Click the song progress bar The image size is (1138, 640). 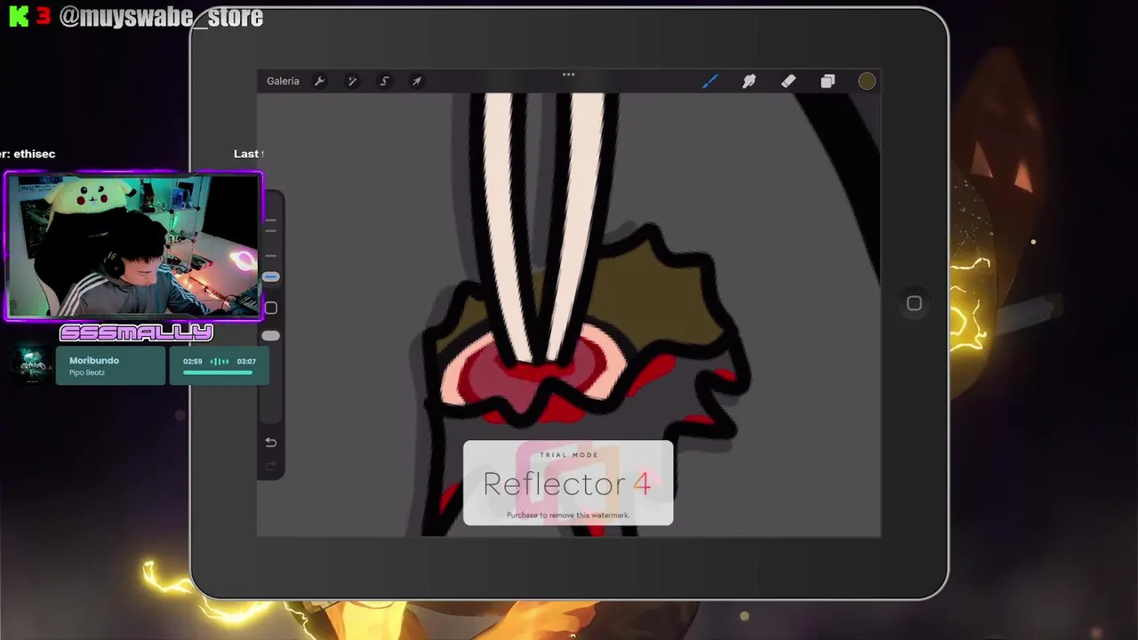tap(219, 372)
